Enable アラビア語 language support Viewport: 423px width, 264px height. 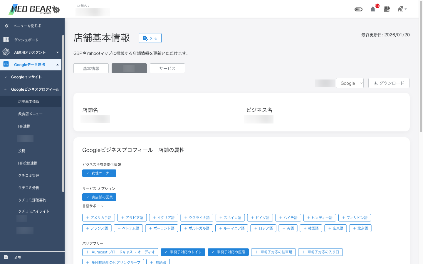[132, 218]
